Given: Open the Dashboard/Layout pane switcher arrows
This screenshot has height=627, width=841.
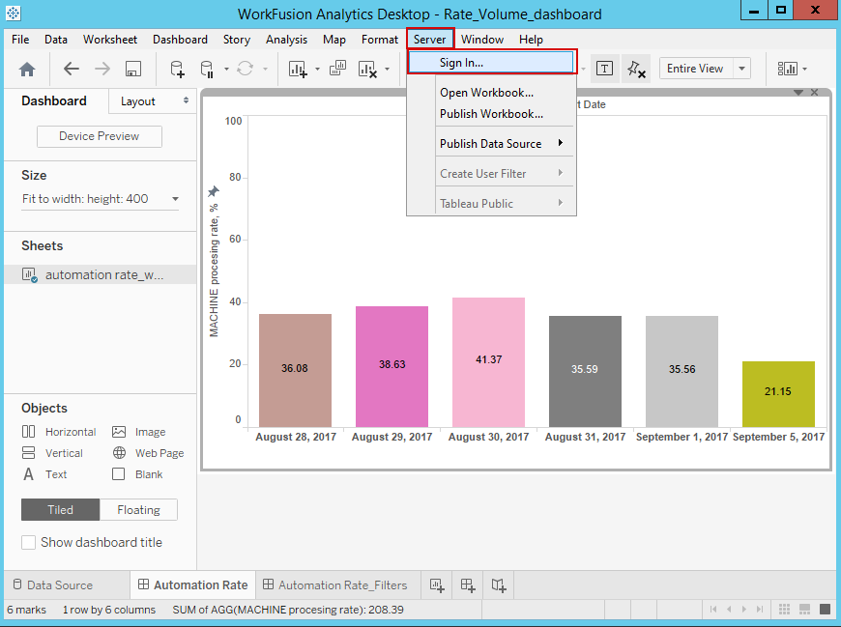Looking at the screenshot, I should tap(186, 100).
